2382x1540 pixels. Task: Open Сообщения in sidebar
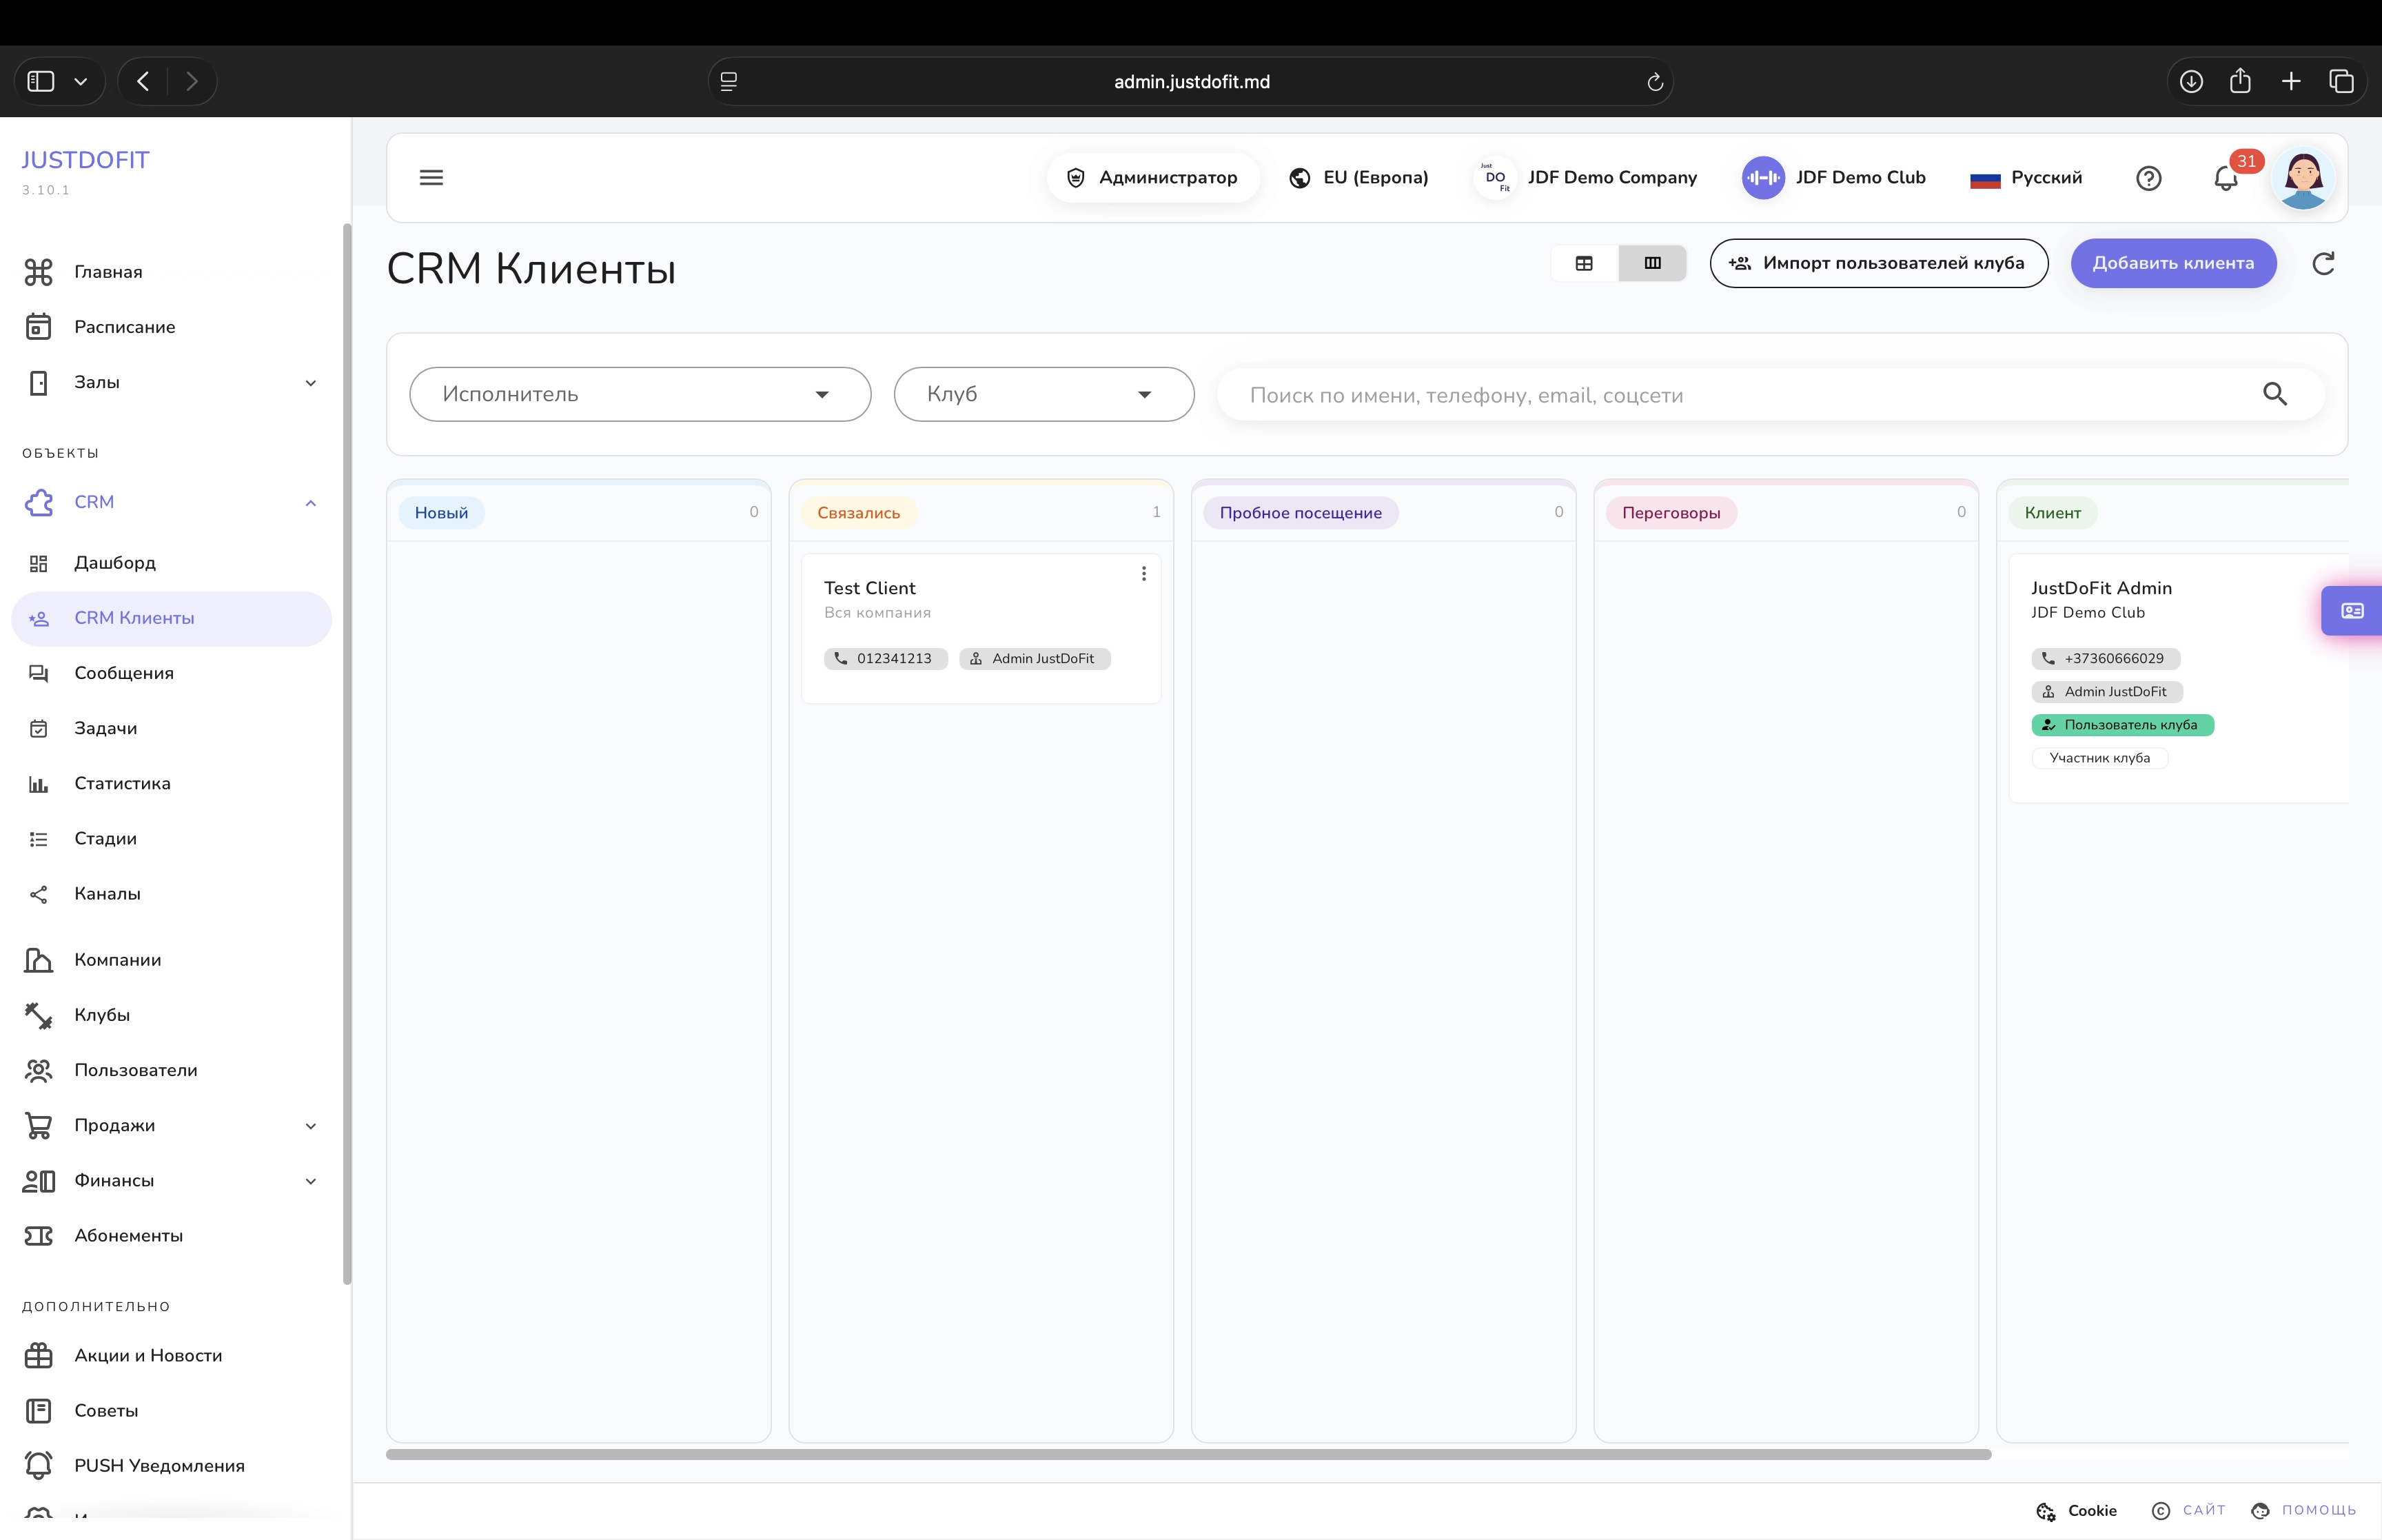(x=171, y=673)
